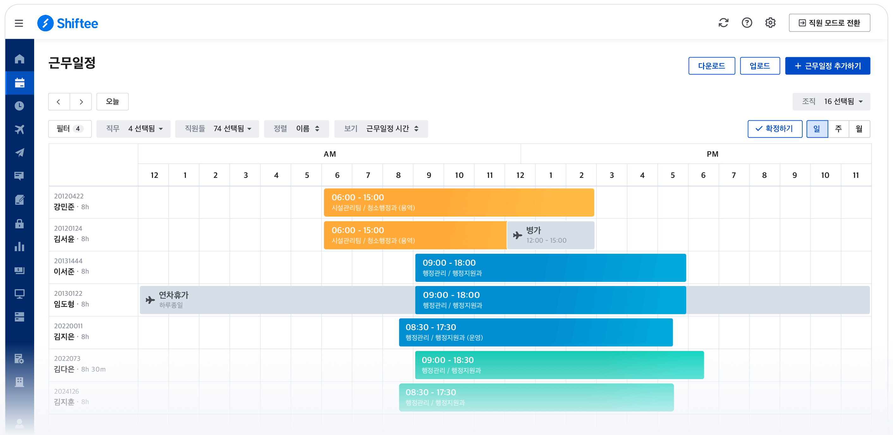893x435 pixels.
Task: Switch to month view 월
Action: (859, 129)
